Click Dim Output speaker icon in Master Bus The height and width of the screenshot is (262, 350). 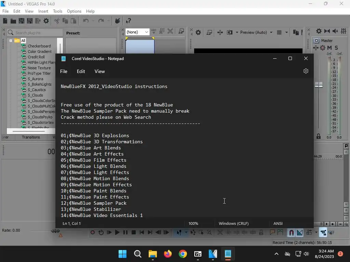coord(335,31)
